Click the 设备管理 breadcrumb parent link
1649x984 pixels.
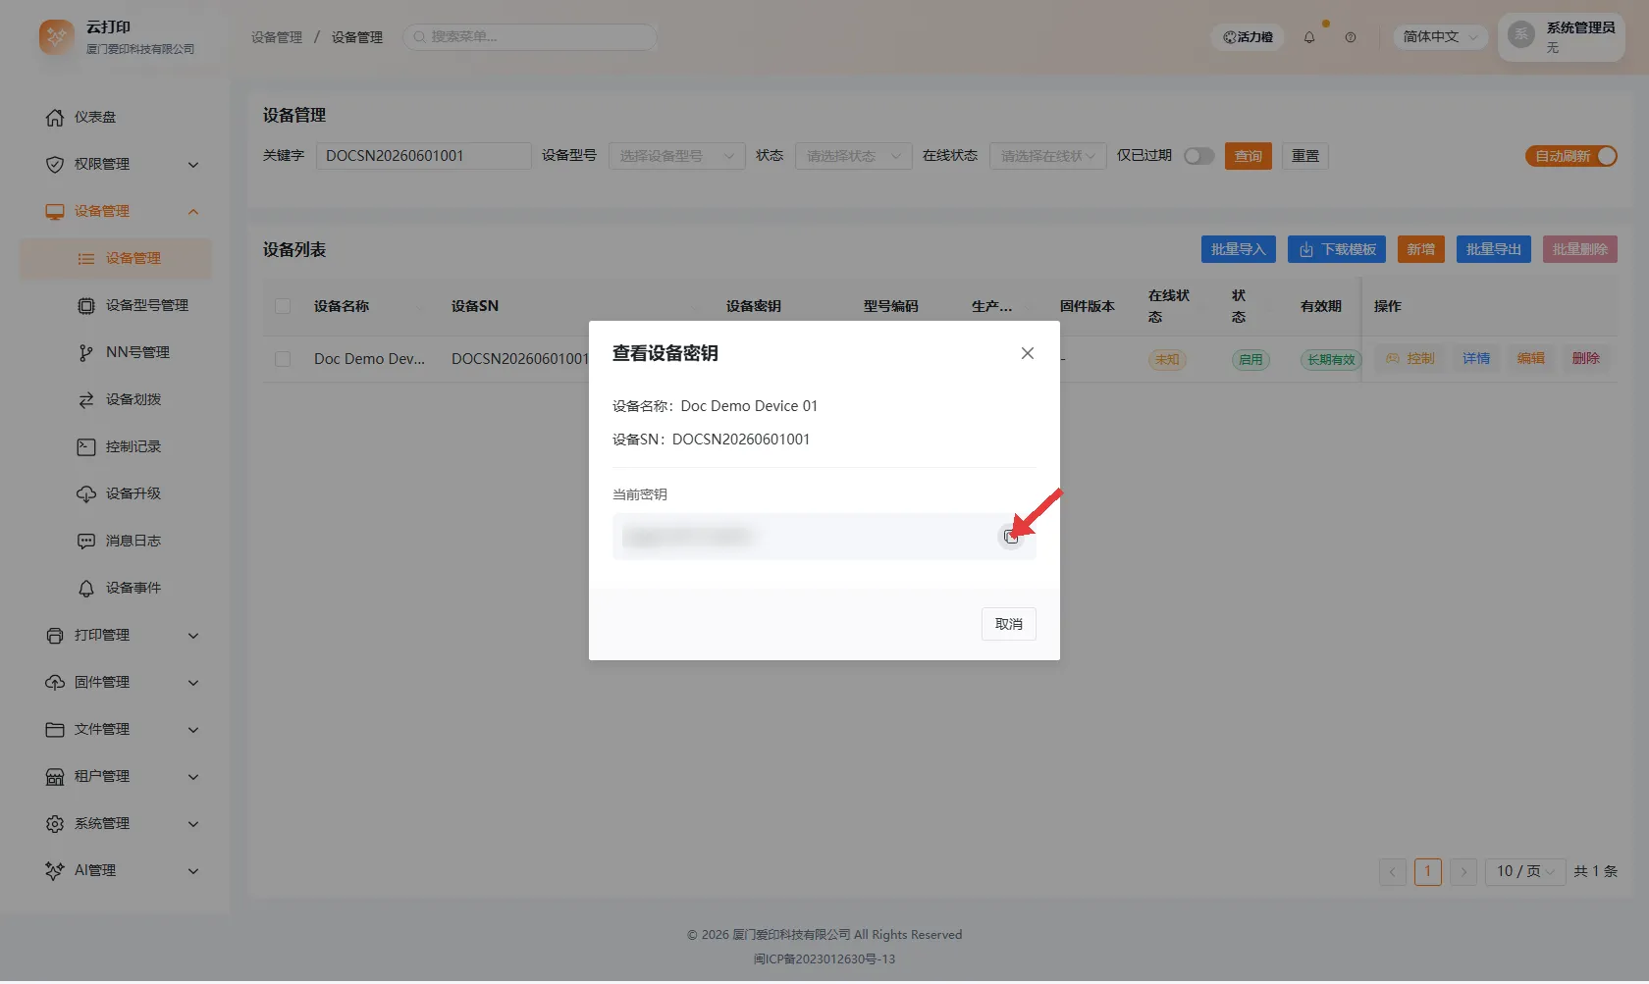277,37
